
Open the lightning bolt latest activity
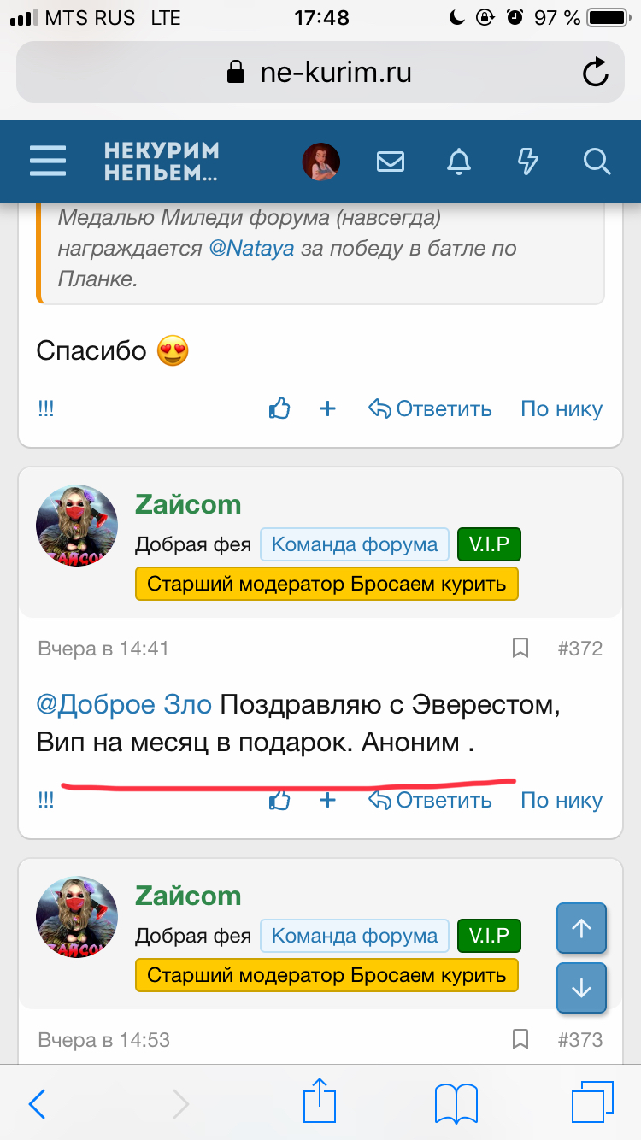click(x=528, y=161)
